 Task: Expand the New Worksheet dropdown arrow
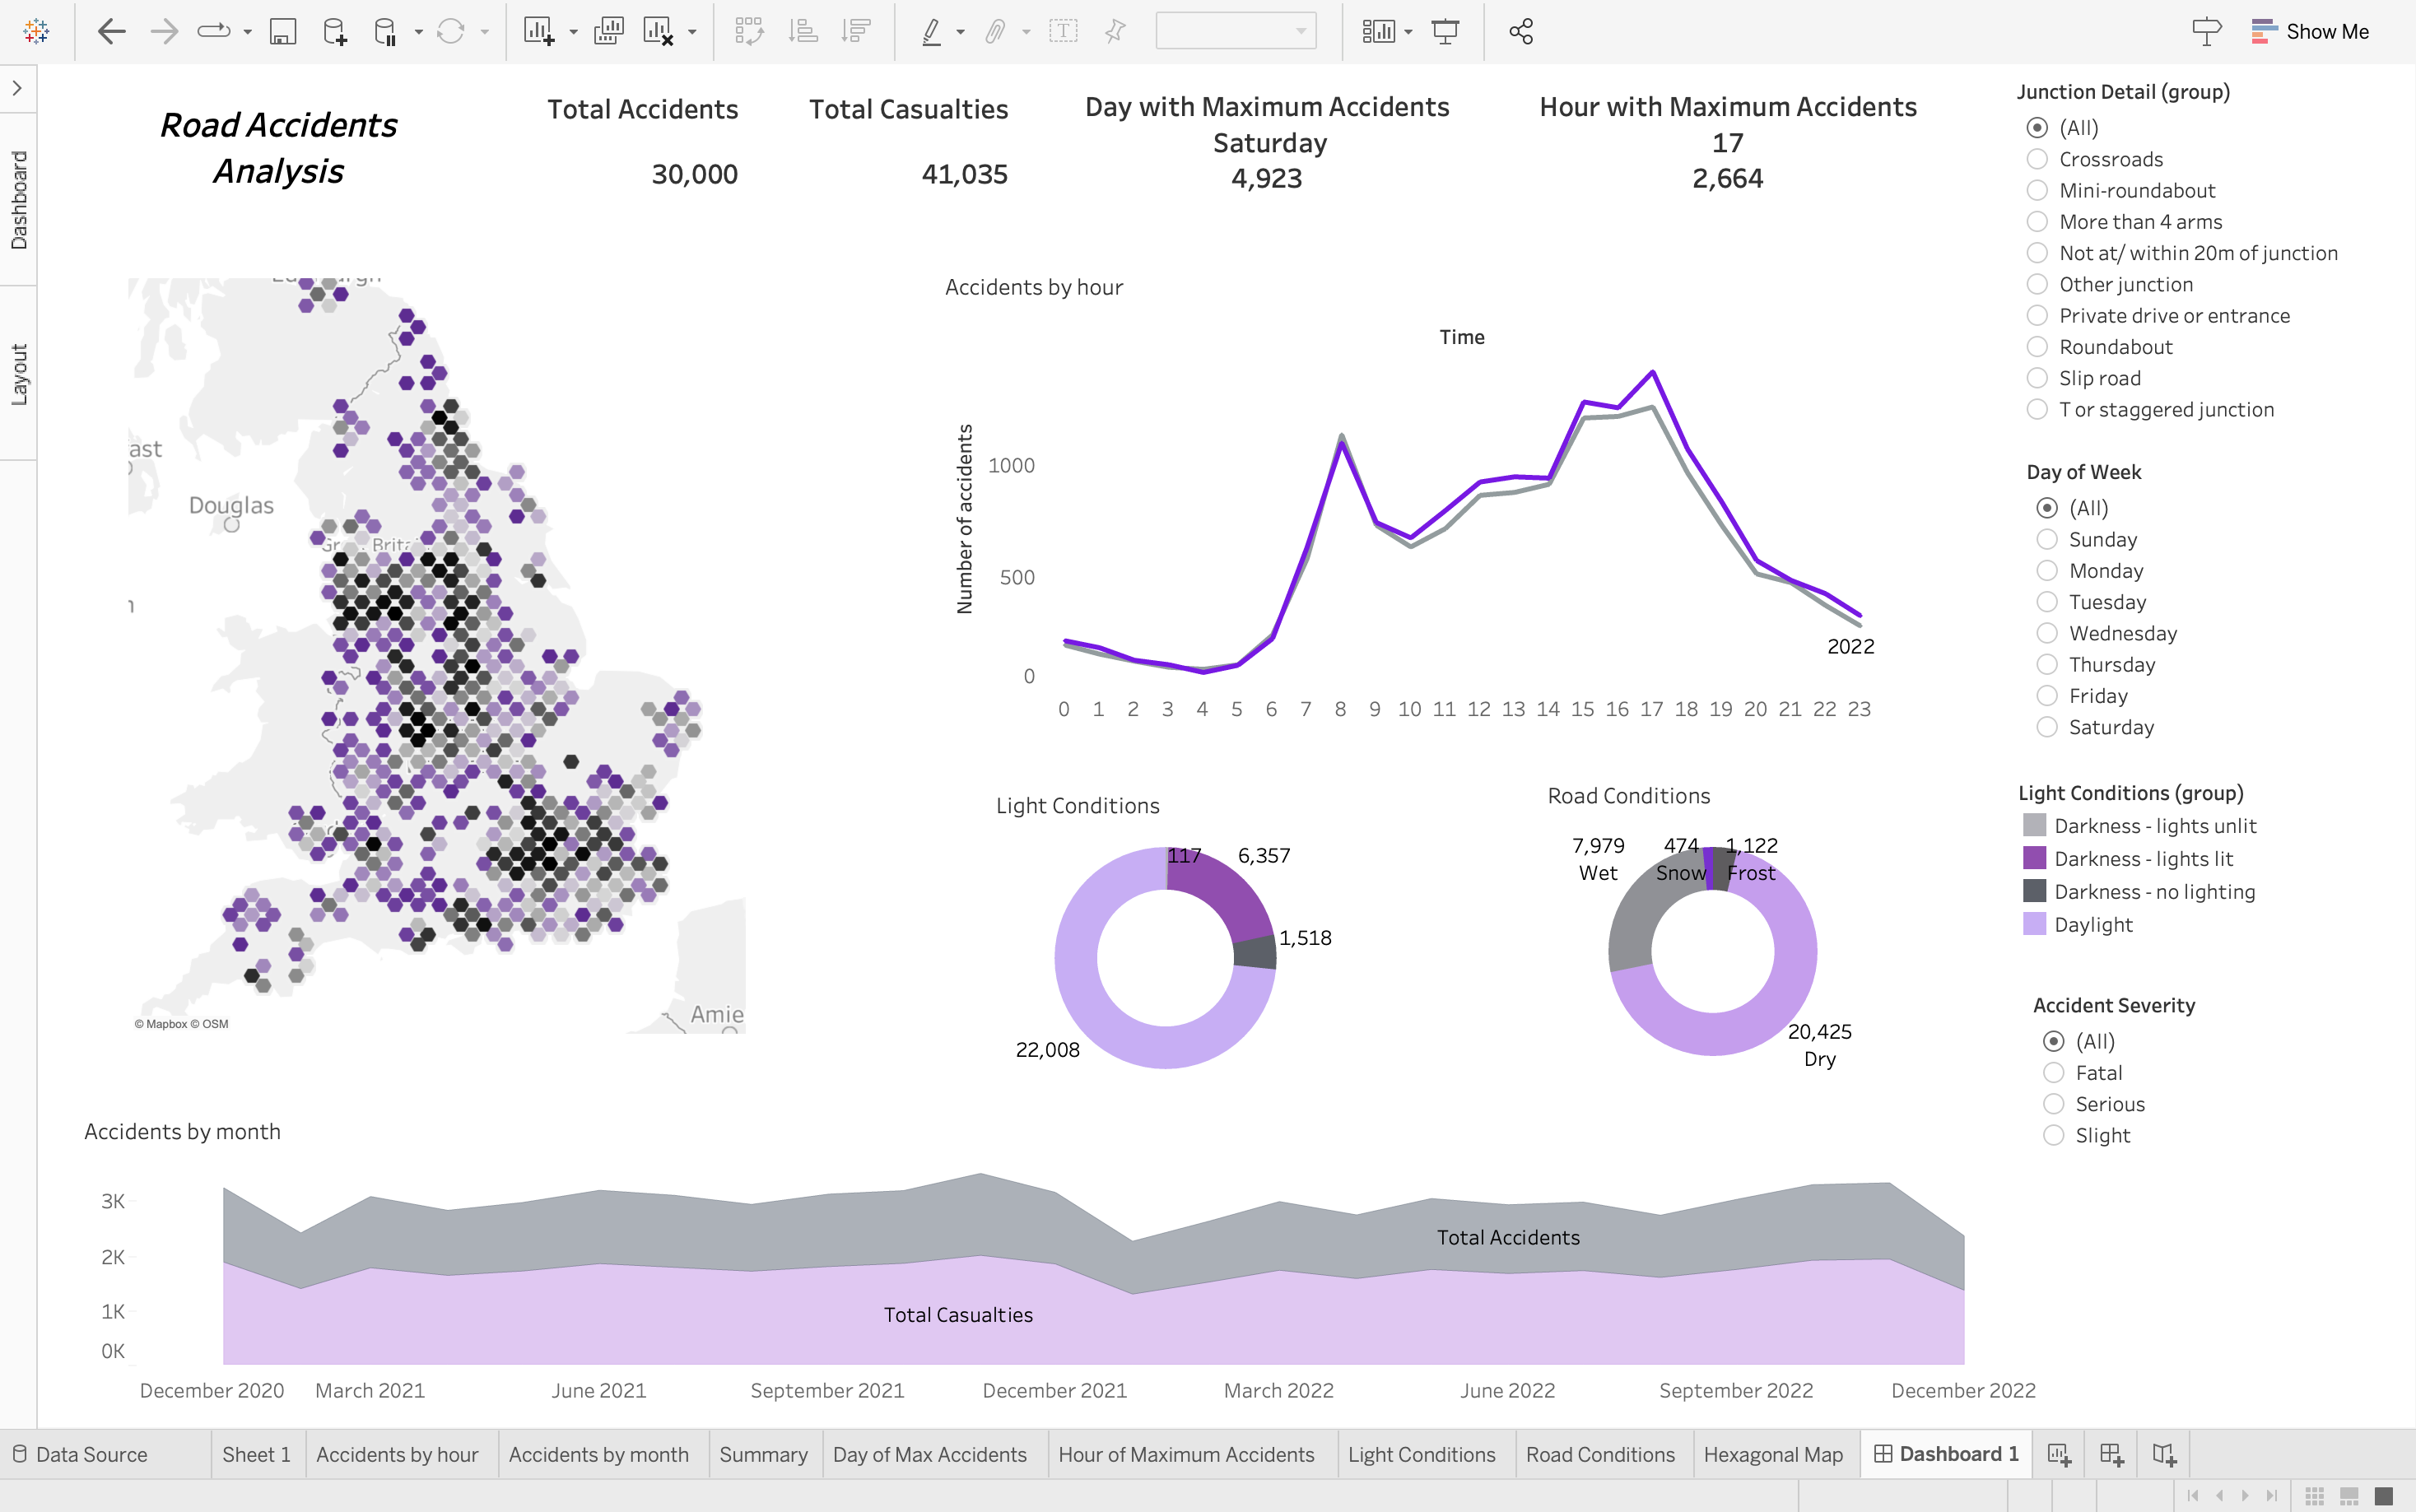click(573, 31)
